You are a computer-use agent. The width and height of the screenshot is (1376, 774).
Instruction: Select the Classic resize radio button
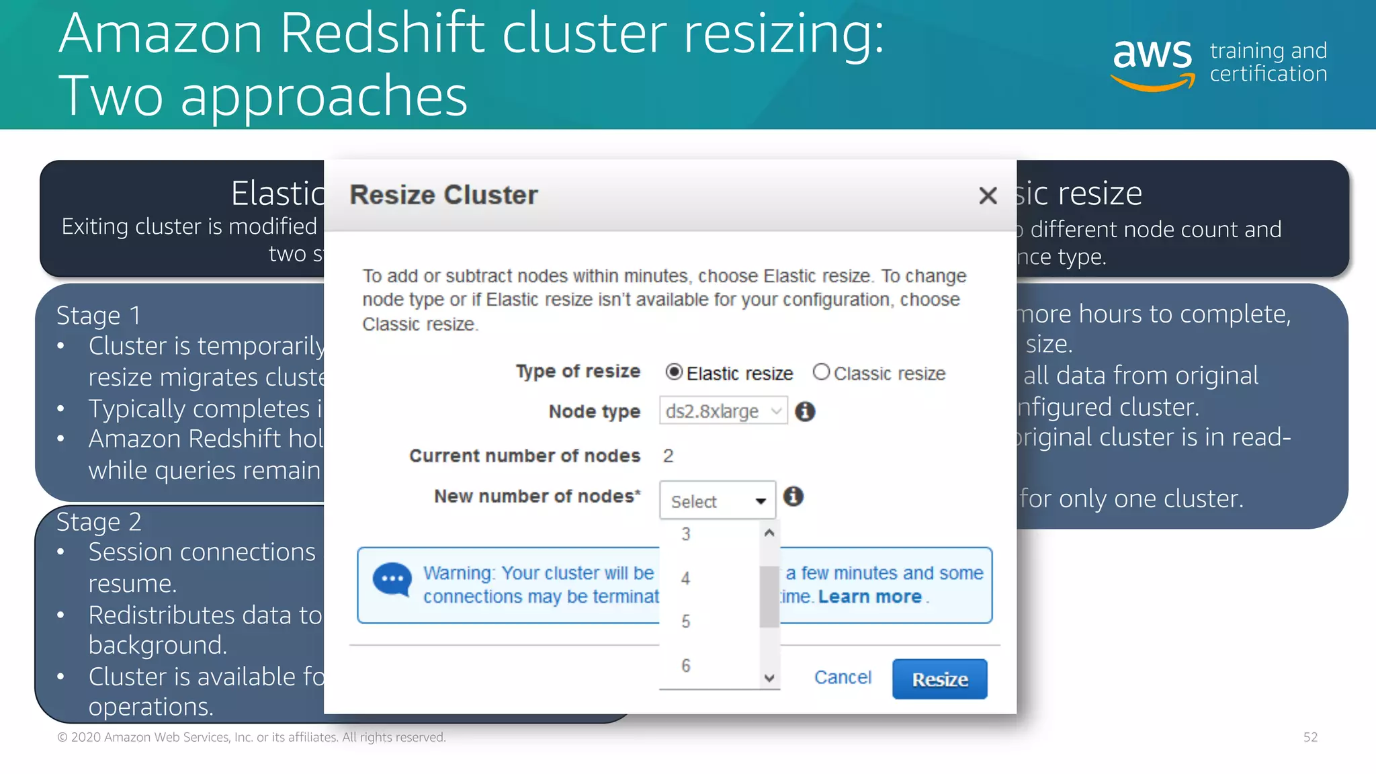tap(821, 372)
